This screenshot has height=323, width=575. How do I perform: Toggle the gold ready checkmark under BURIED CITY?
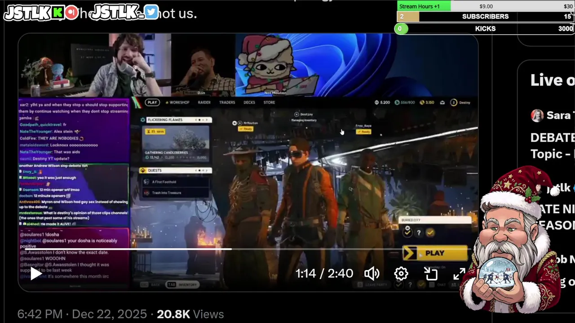(x=430, y=232)
